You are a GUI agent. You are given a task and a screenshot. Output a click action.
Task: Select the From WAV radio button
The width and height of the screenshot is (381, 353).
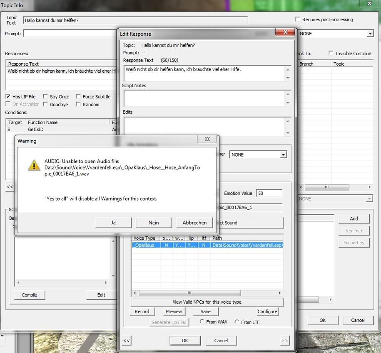[202, 322]
